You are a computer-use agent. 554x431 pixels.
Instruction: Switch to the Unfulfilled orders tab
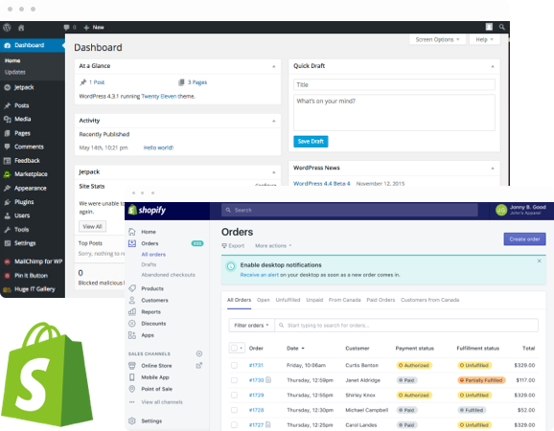[x=288, y=300]
